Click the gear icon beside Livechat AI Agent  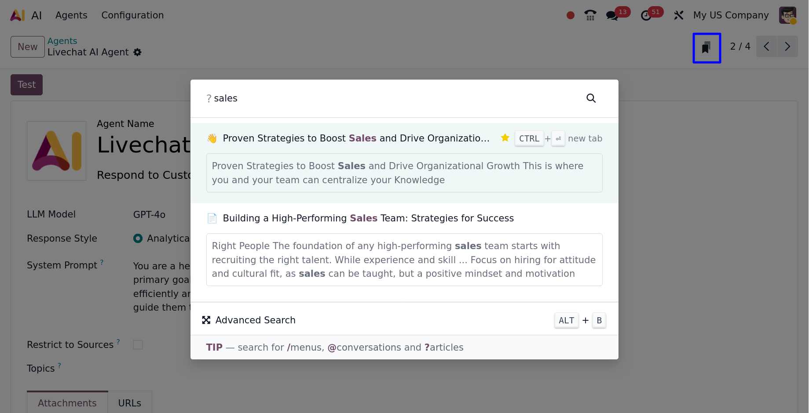(138, 52)
